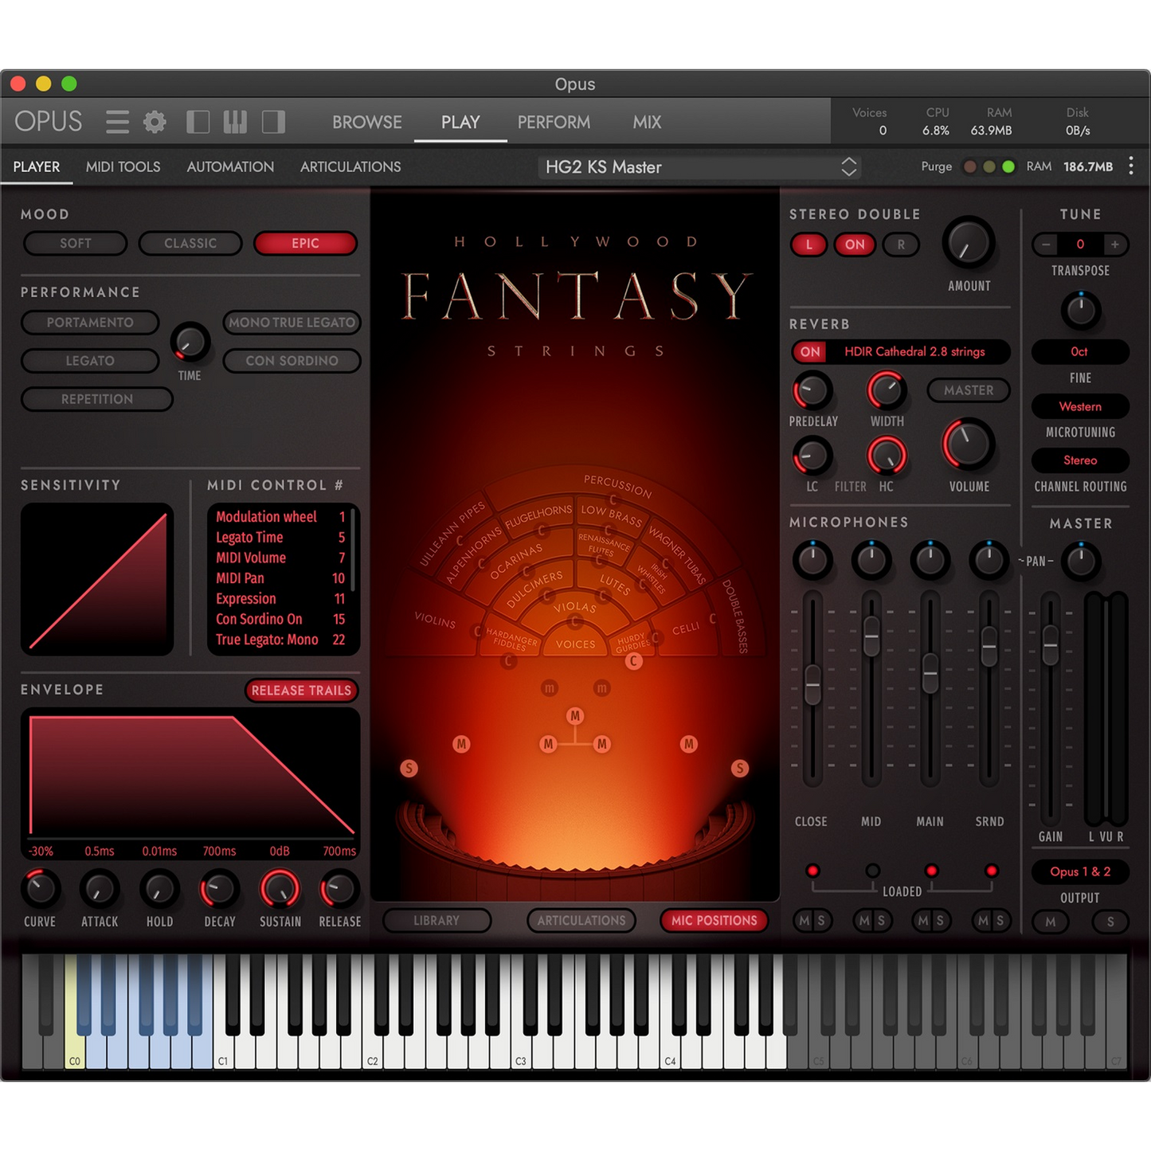Viewport: 1151px width, 1151px height.
Task: Enable the EPIC mood button
Action: 304,243
